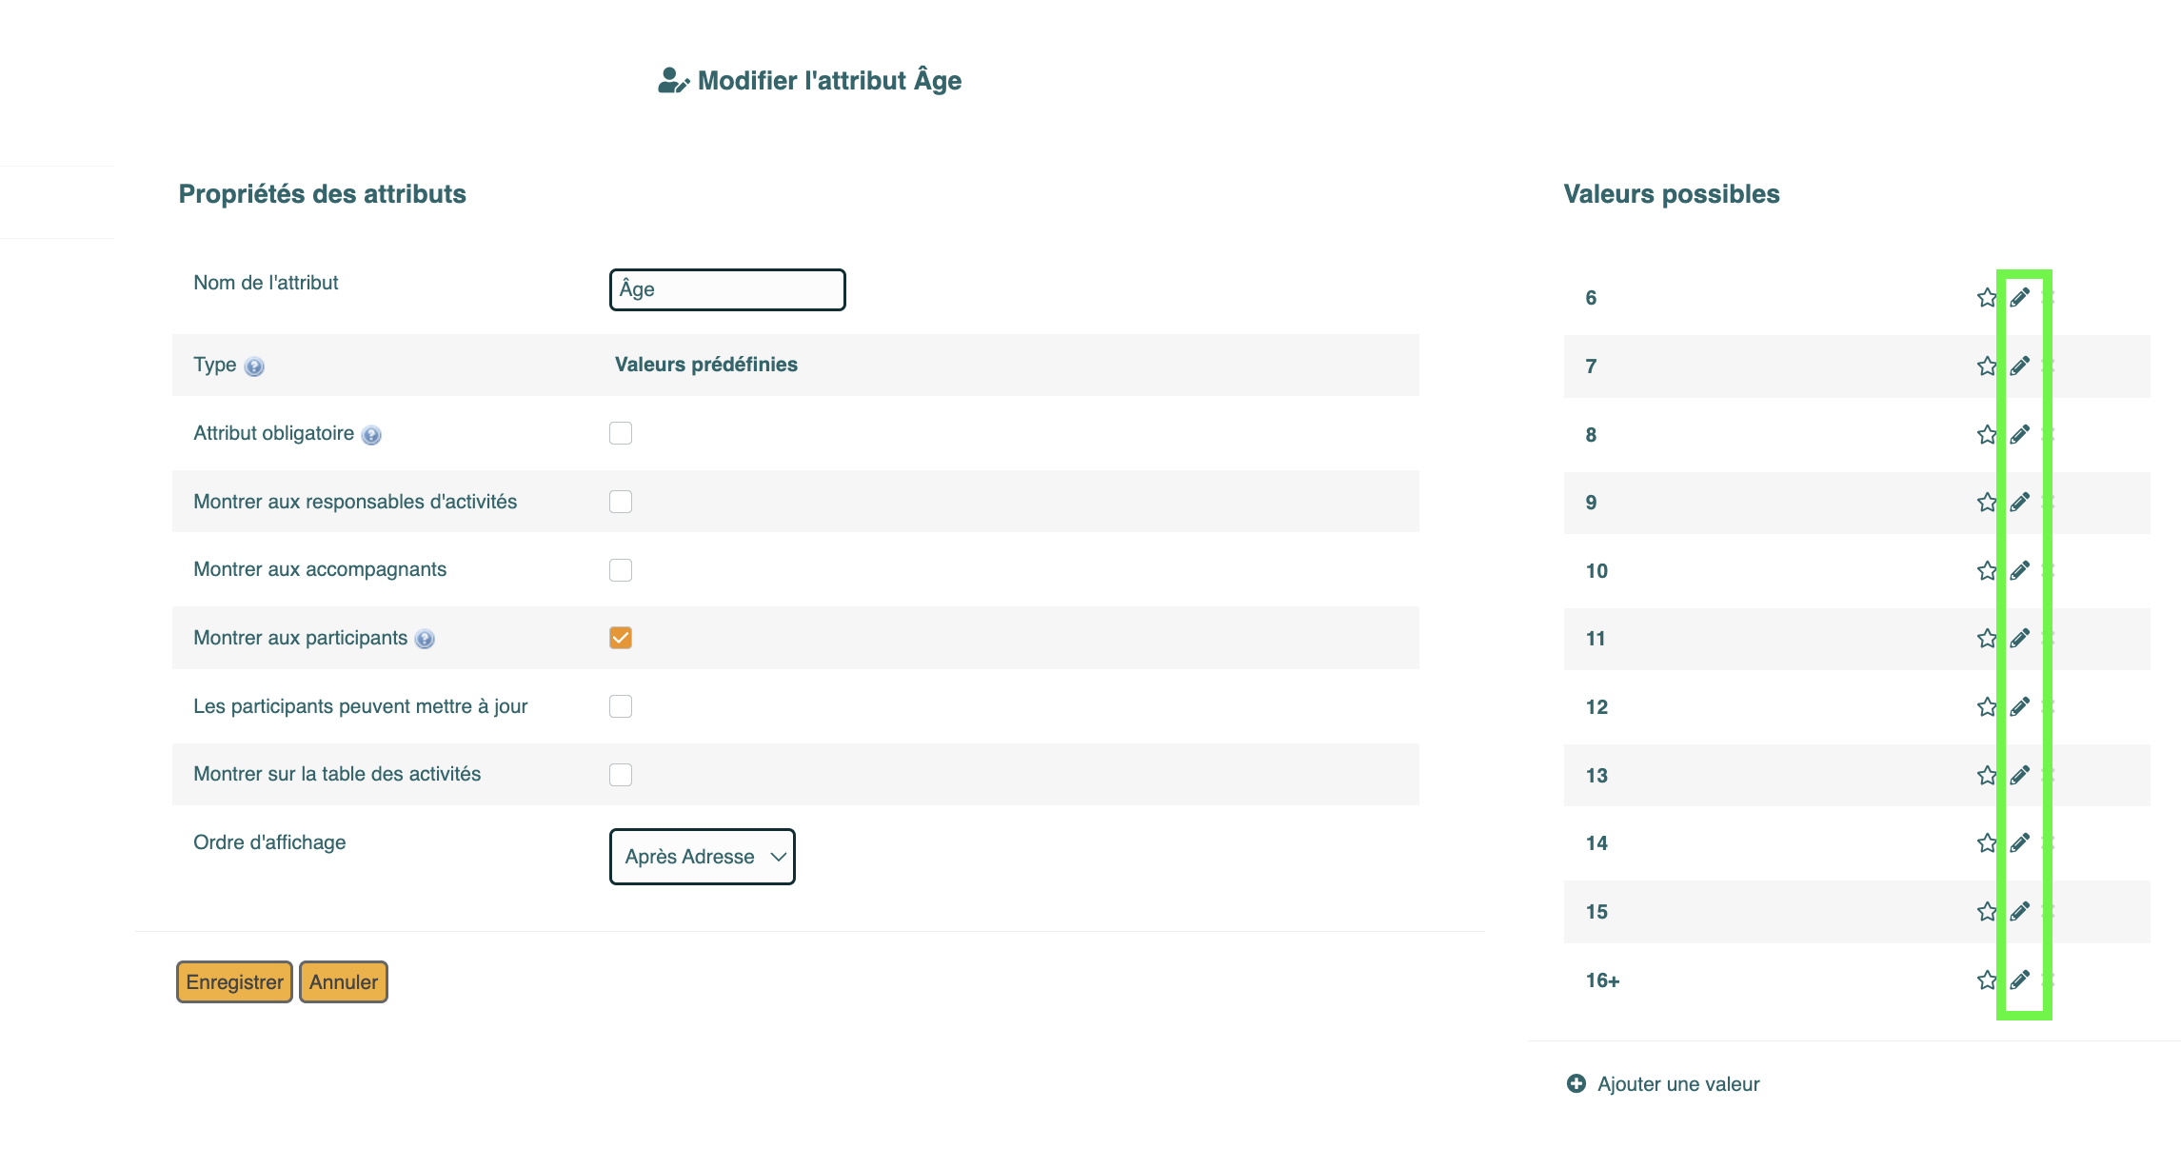Show help for Attribut obligatoire

371,435
